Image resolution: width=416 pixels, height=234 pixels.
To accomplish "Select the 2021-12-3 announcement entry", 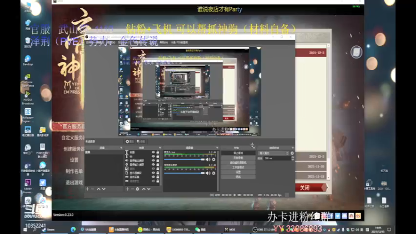I will 310,53.
